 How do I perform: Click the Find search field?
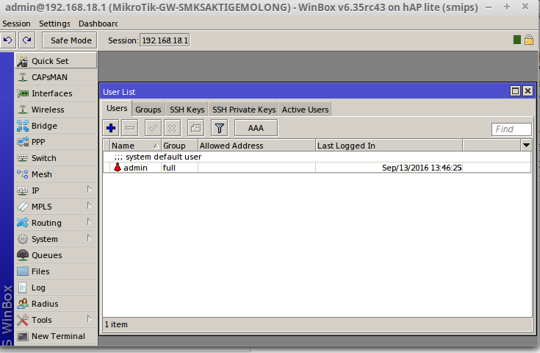pyautogui.click(x=511, y=129)
